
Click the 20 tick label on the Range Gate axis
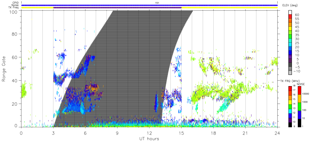point(14,104)
